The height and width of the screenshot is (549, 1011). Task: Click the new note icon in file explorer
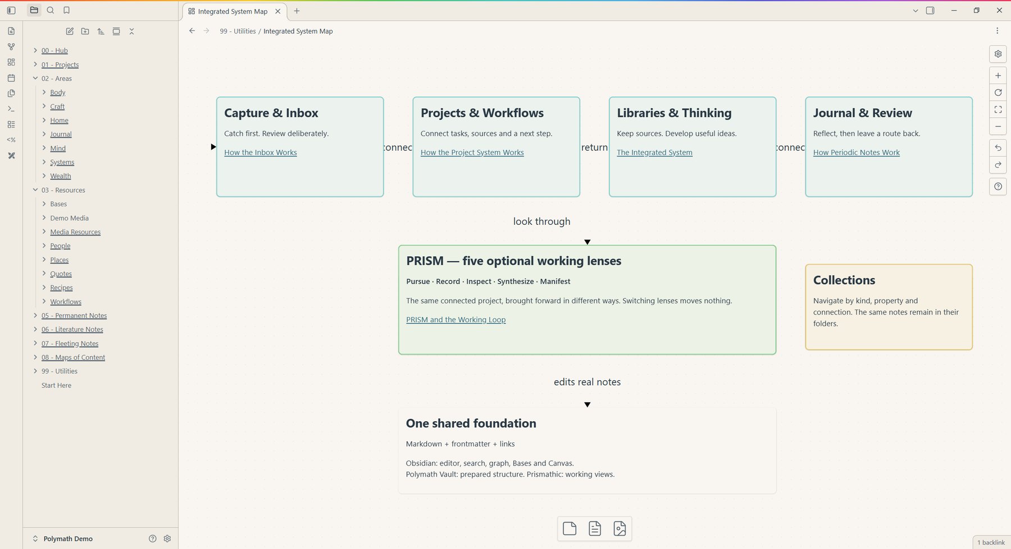click(70, 31)
